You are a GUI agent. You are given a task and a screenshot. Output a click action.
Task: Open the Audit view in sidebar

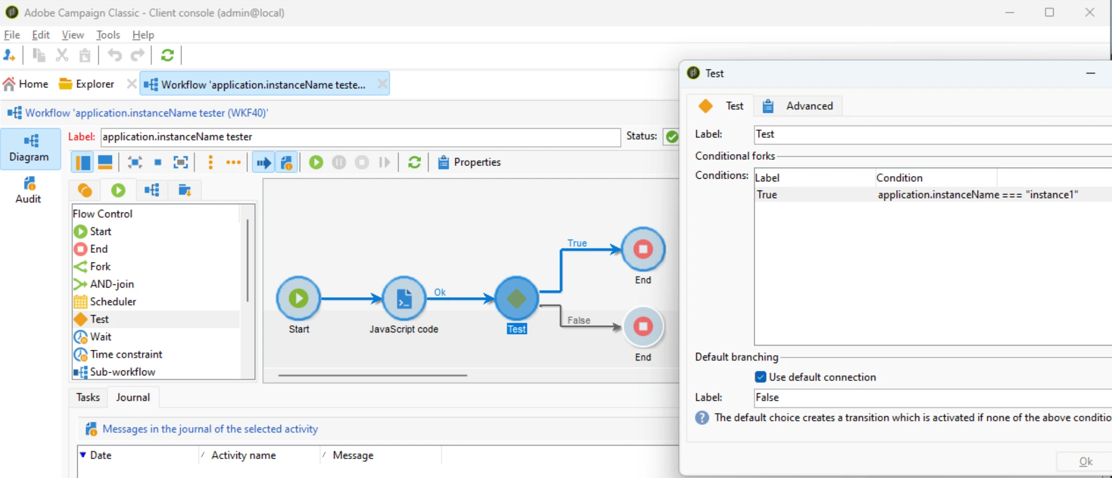29,190
